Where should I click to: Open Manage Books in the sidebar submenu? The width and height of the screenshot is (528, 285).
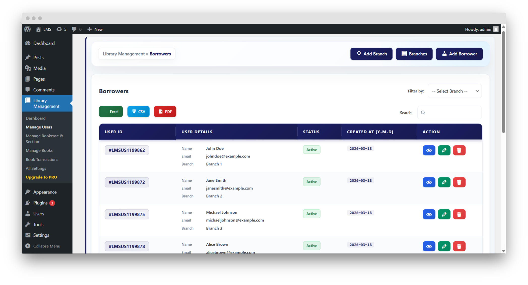(x=39, y=150)
